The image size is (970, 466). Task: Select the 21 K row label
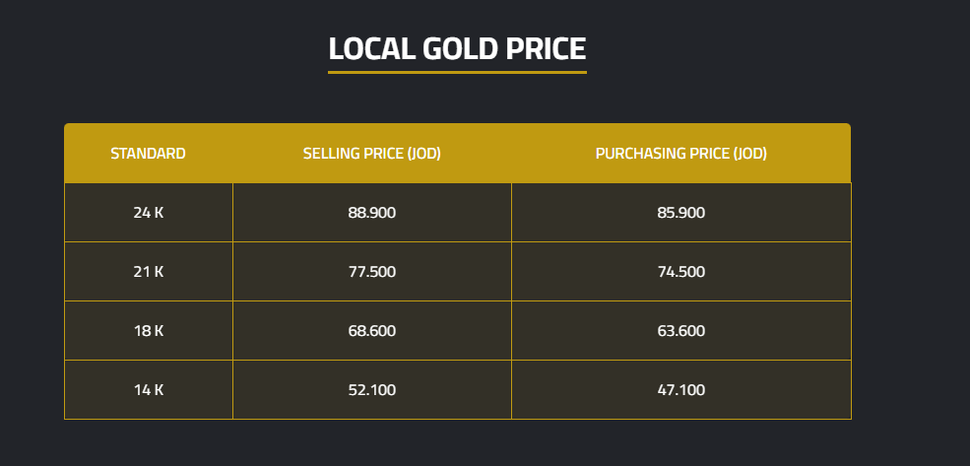coord(148,272)
